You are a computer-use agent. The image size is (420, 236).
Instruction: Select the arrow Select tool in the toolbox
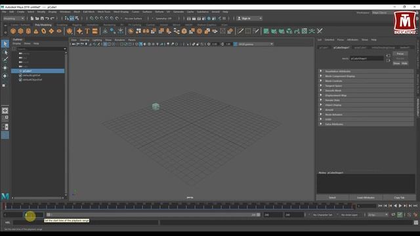5,44
